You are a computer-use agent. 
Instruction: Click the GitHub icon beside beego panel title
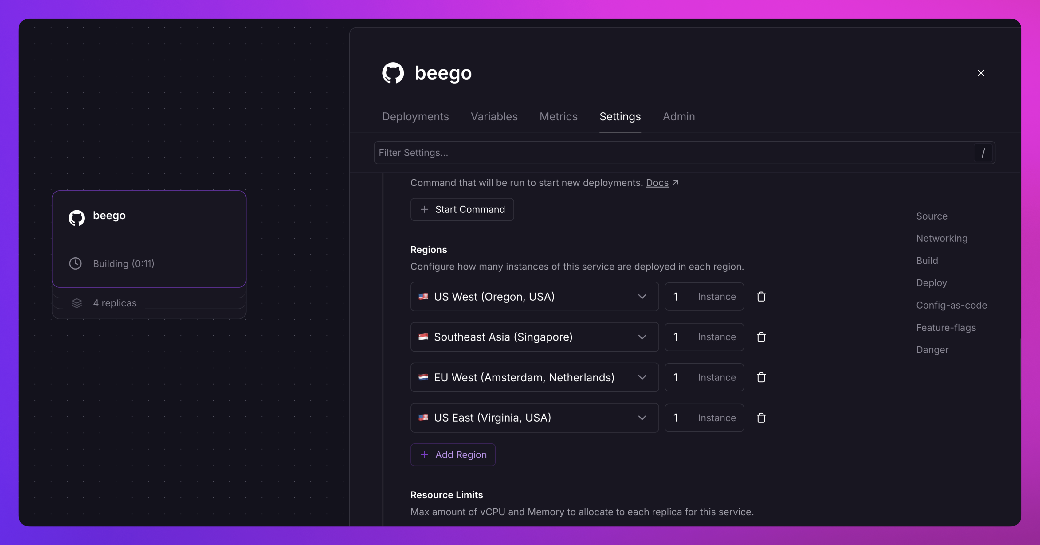tap(393, 73)
